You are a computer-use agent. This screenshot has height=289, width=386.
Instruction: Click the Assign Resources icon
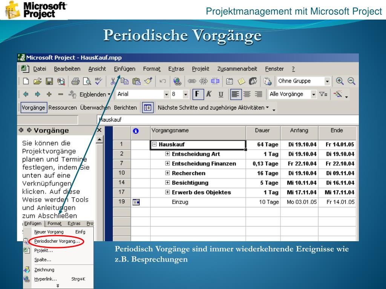coord(253,81)
